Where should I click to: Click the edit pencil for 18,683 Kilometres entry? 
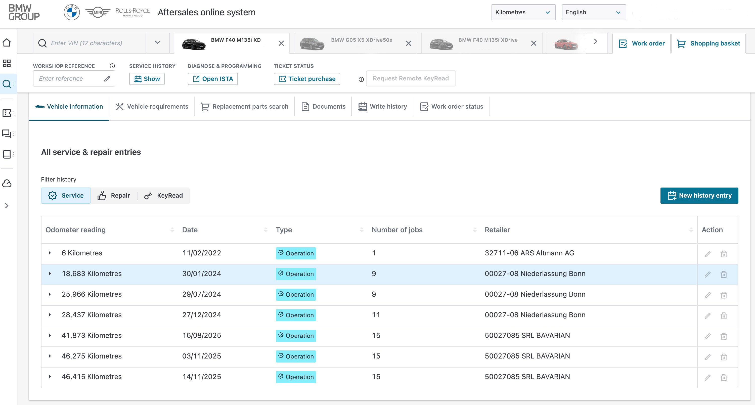pyautogui.click(x=707, y=274)
